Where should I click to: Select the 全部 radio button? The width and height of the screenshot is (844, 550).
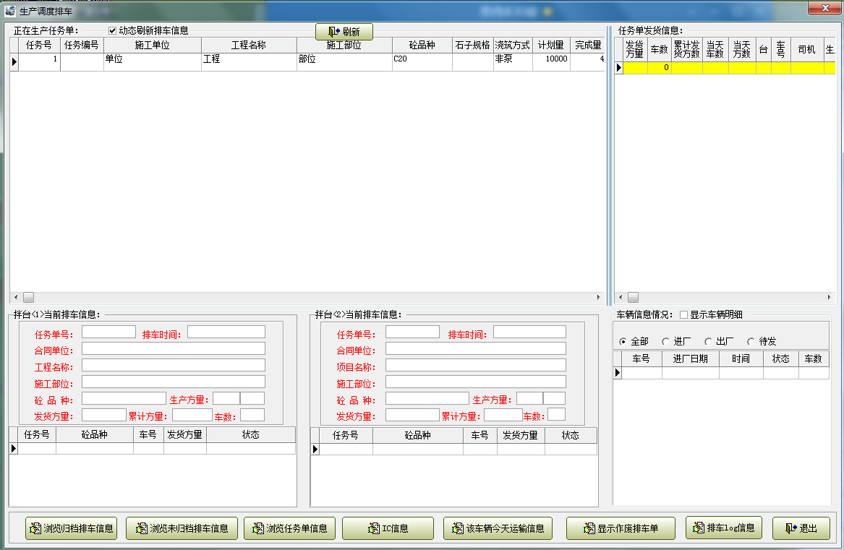click(623, 341)
